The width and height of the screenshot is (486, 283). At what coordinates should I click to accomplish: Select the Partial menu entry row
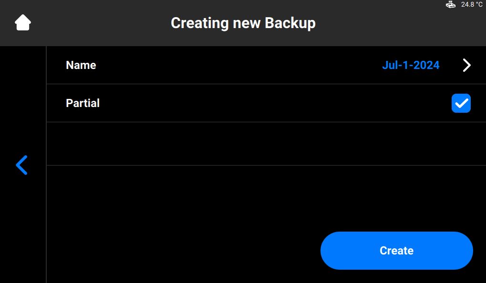click(266, 103)
